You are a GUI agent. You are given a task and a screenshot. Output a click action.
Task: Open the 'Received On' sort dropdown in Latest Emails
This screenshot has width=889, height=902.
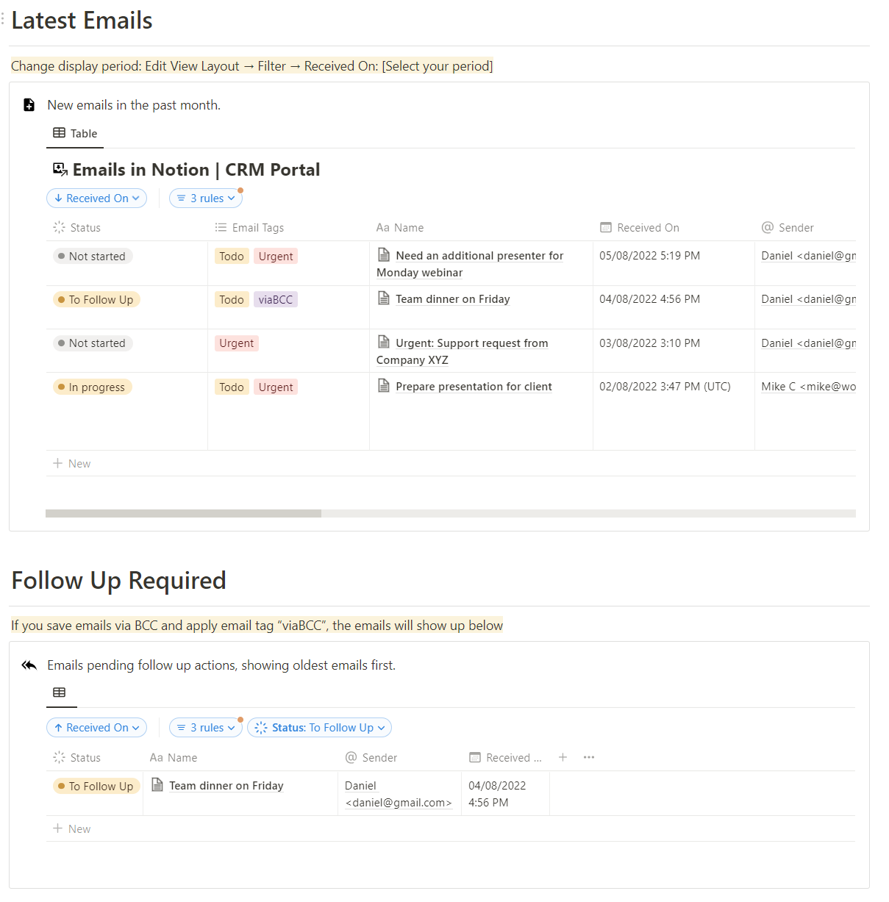click(x=96, y=198)
